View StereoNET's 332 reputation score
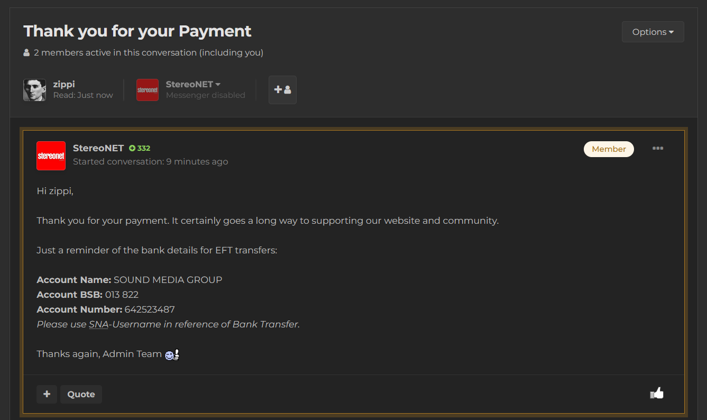 pos(140,148)
